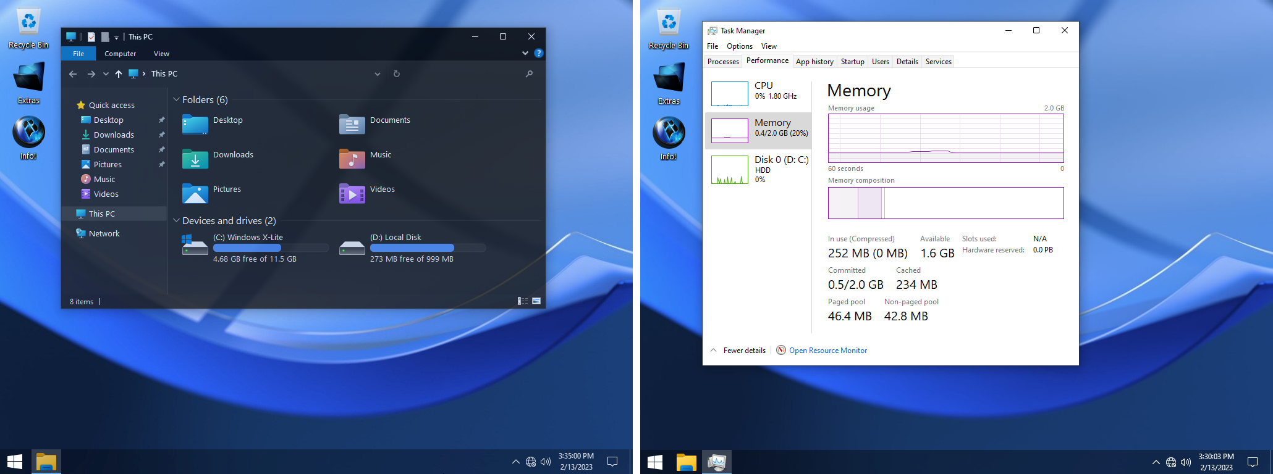Open the Options menu in Task Manager

(740, 46)
